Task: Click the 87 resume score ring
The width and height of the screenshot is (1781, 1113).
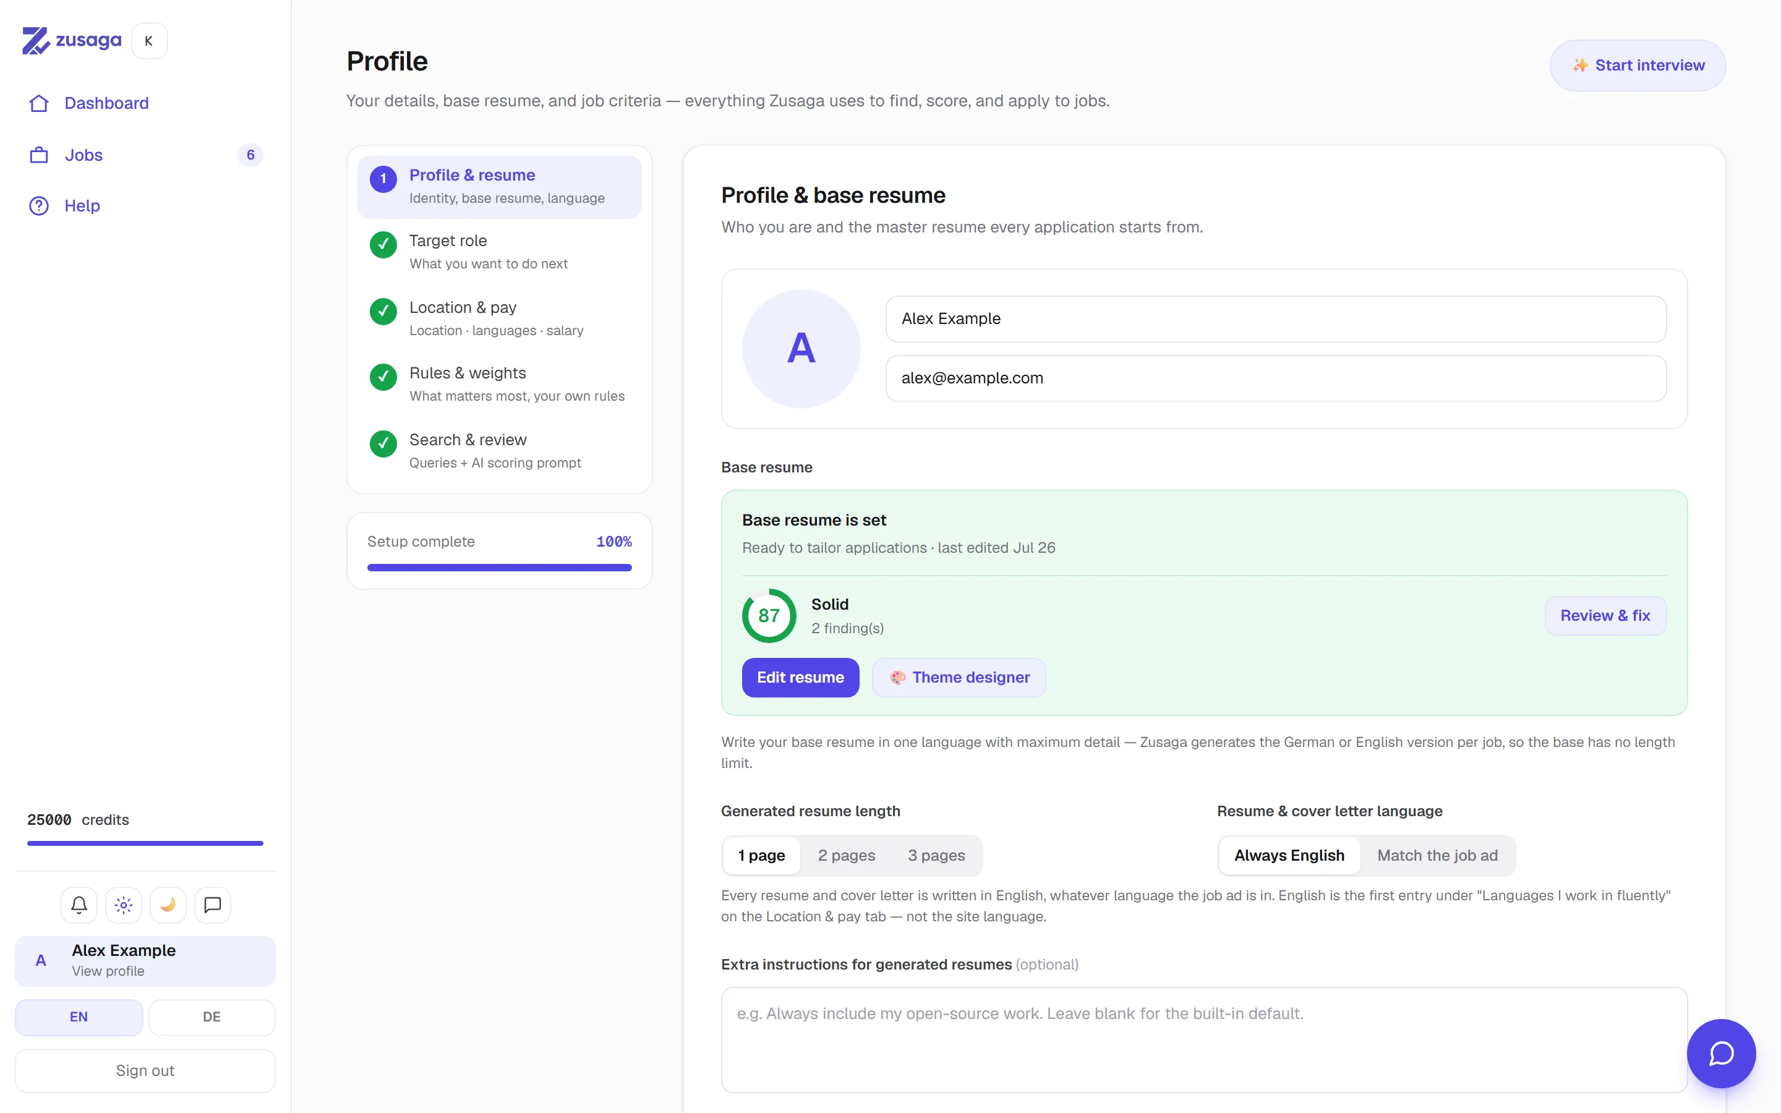Action: (769, 615)
